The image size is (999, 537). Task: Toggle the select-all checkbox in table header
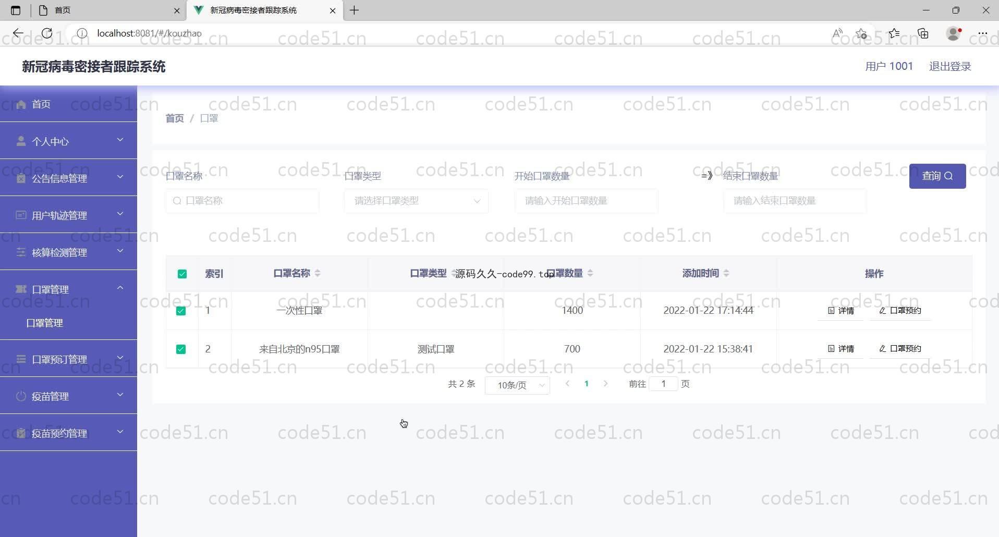tap(182, 274)
